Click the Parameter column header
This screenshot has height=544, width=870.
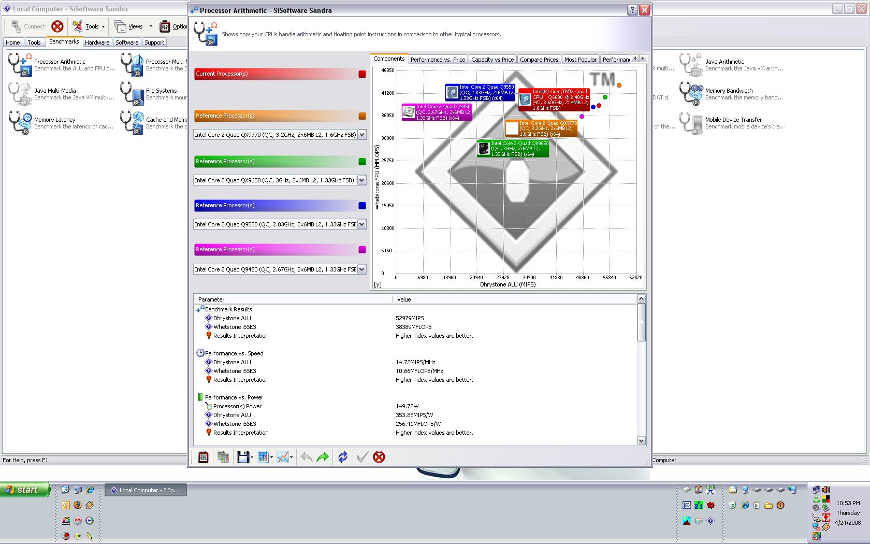click(x=293, y=299)
